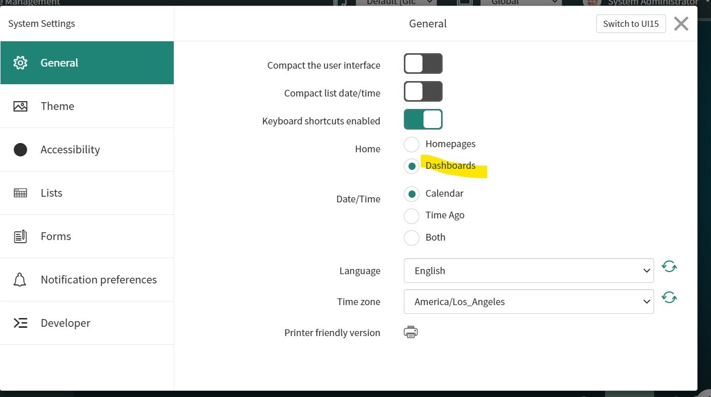The width and height of the screenshot is (711, 397).
Task: Open the Theme picture icon
Action: (x=20, y=106)
